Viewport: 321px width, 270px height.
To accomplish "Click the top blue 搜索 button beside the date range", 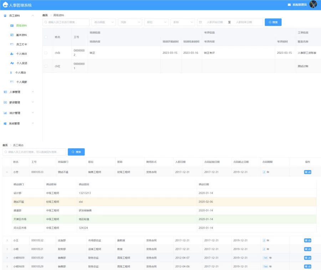I will (x=273, y=22).
